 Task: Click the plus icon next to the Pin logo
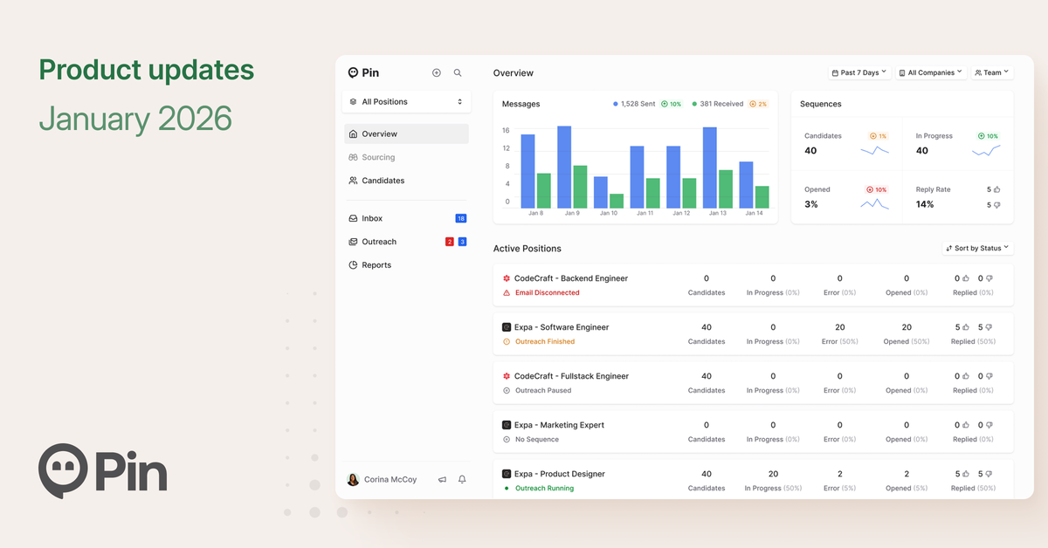click(437, 72)
